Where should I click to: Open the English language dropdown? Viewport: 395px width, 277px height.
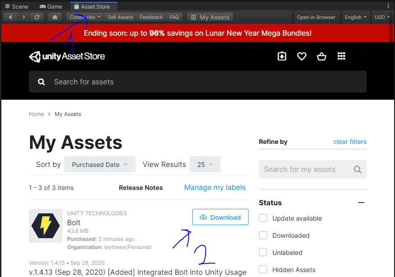pos(356,17)
